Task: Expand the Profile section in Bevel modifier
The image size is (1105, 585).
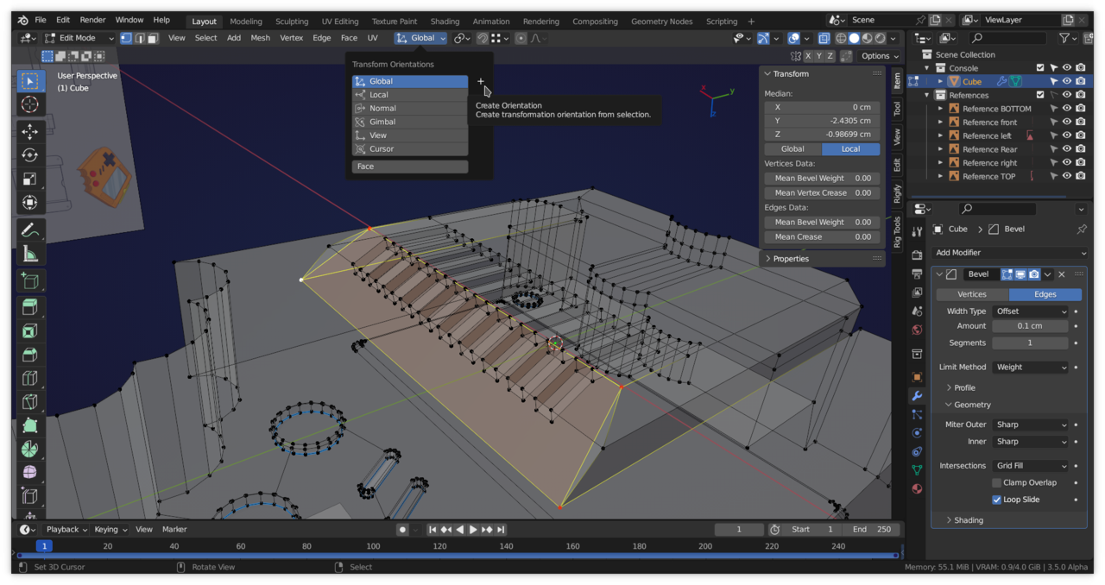Action: (x=964, y=387)
